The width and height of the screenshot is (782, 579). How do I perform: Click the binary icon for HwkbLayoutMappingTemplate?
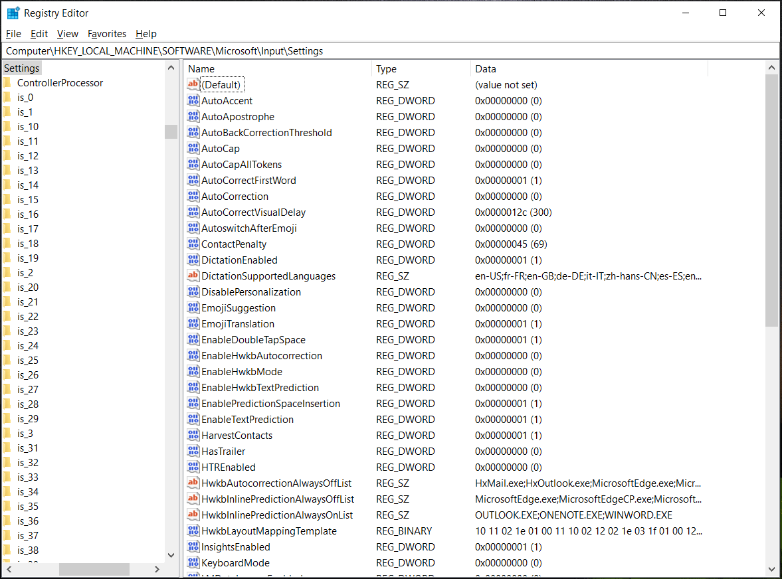point(193,531)
